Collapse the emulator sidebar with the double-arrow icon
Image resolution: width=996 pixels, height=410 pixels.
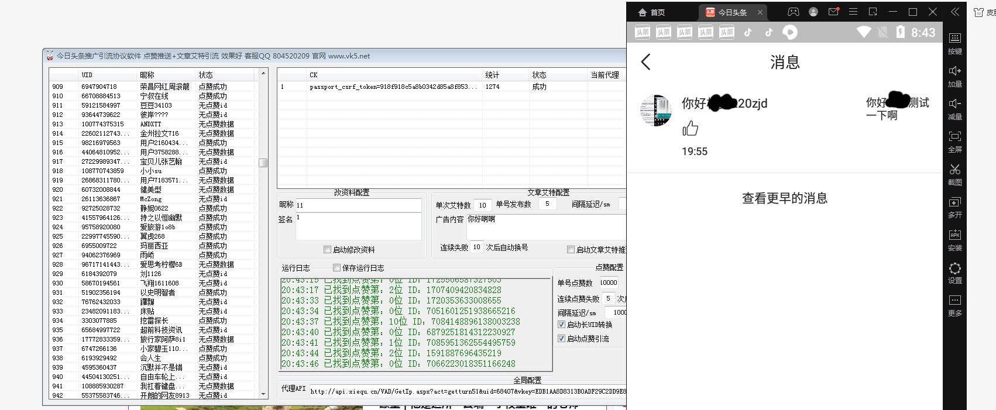[x=955, y=12]
